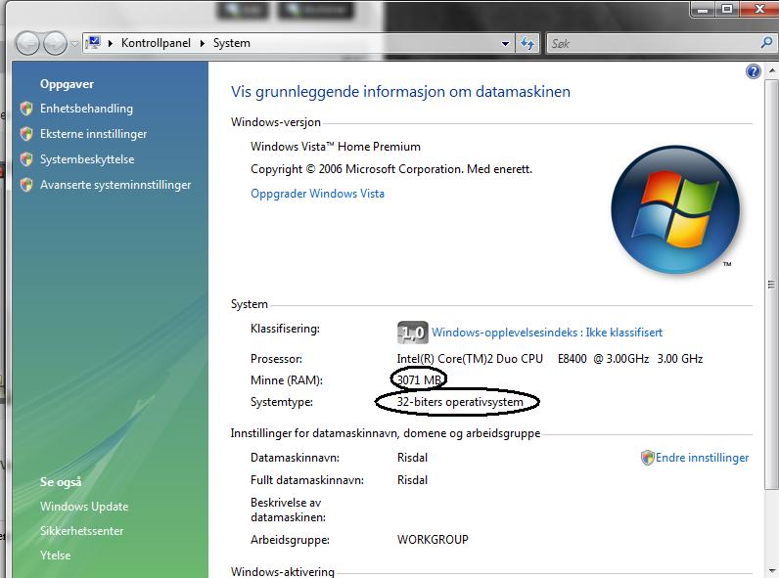Select the Windows Vista Home Premium text
This screenshot has height=578, width=779.
[336, 147]
